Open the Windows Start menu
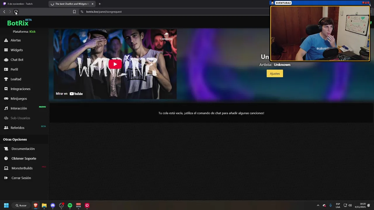Image resolution: width=374 pixels, height=210 pixels. [x=6, y=205]
